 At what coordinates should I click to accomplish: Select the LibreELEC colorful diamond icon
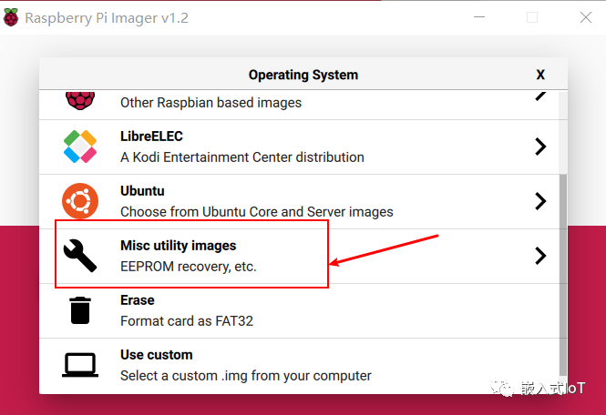click(x=80, y=147)
